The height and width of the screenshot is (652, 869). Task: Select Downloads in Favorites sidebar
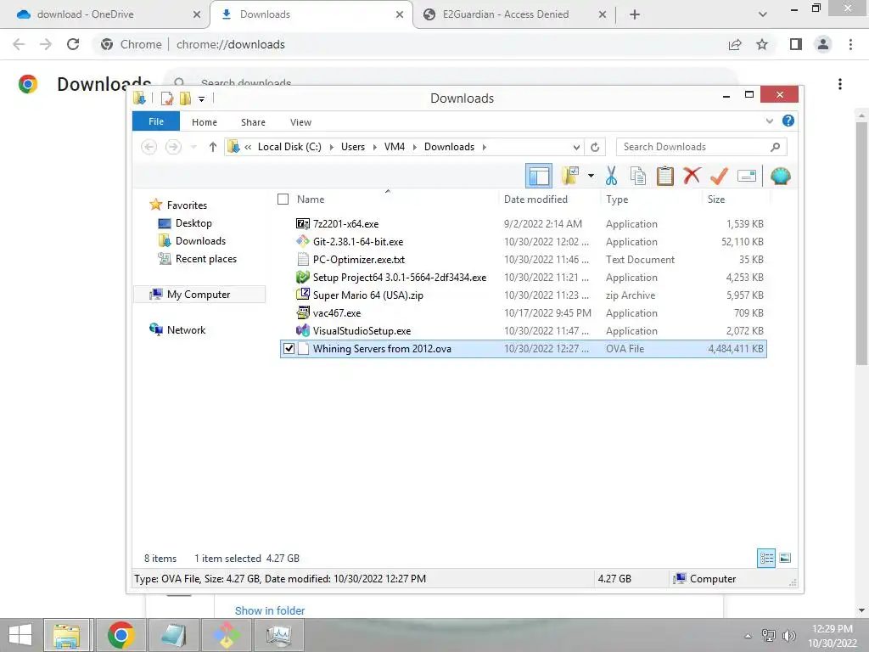click(x=200, y=240)
